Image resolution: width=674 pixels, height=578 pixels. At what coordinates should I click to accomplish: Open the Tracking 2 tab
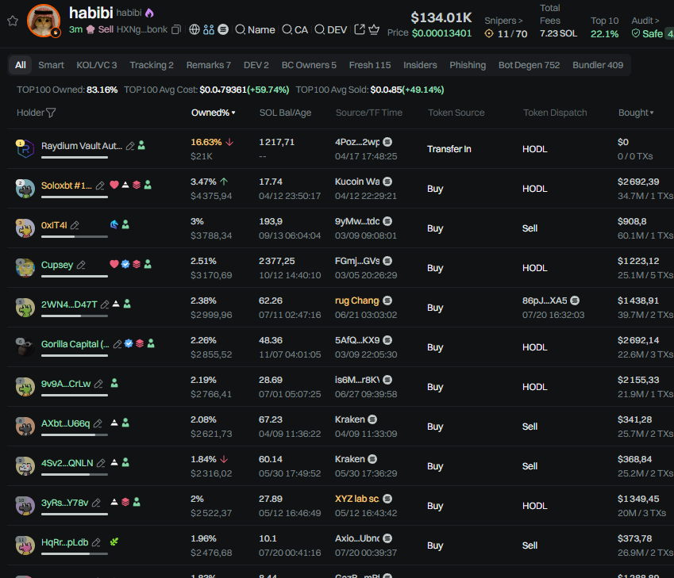[x=152, y=65]
